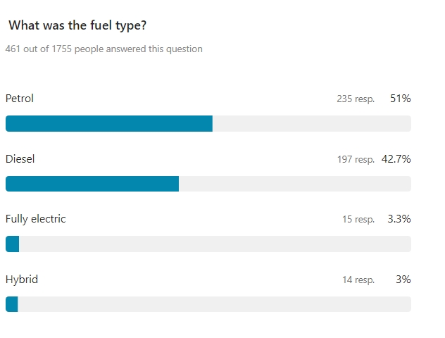This screenshot has width=445, height=338.
Task: Click the gray track of Fully electric bar
Action: coord(215,244)
